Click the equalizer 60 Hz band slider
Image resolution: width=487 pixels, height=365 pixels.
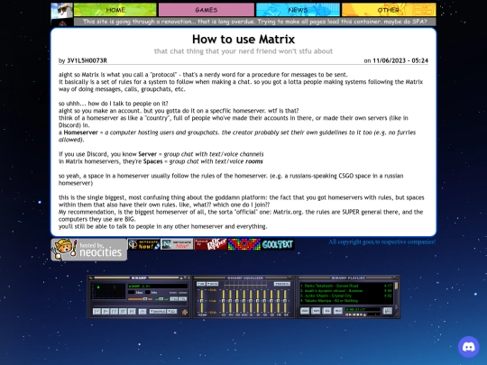pos(224,301)
